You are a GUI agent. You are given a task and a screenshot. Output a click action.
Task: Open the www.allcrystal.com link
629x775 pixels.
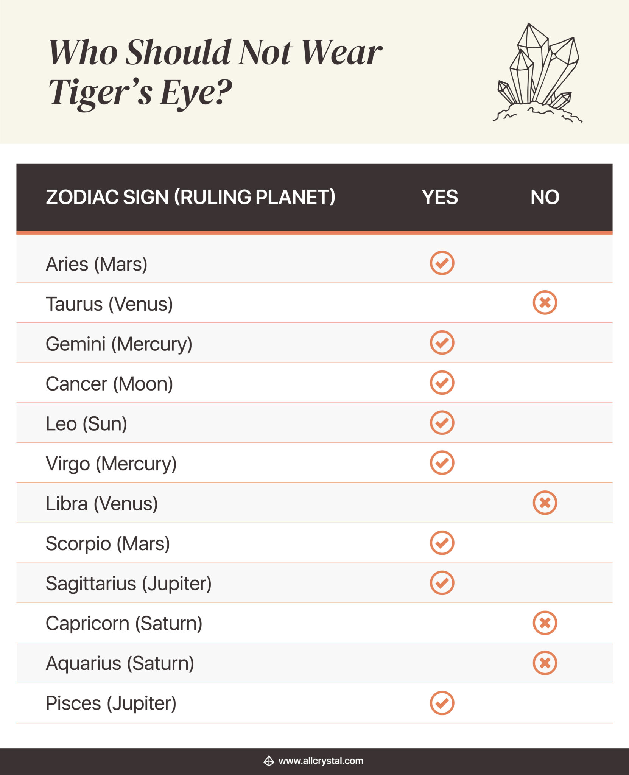(321, 761)
